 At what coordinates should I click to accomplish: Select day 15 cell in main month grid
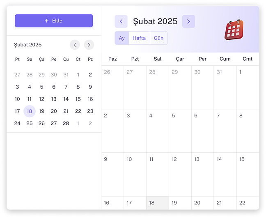248,174
